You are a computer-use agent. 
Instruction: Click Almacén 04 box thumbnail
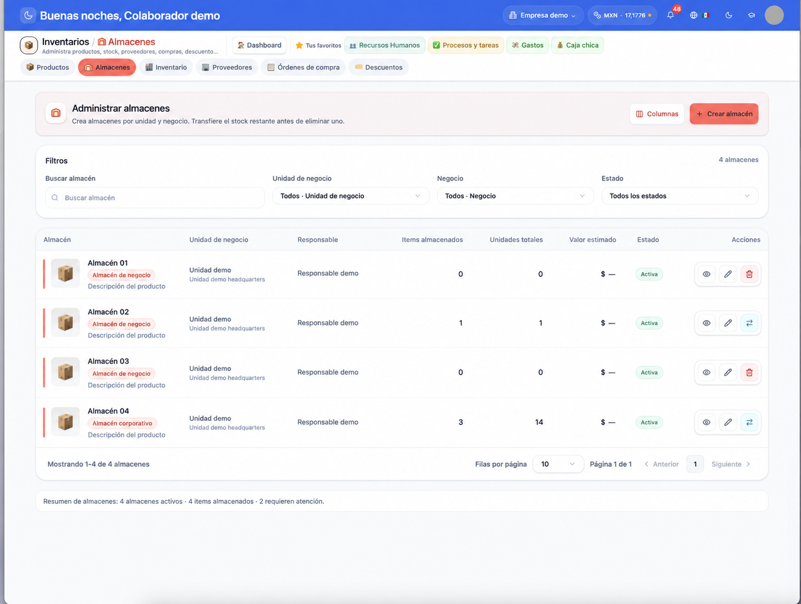[x=65, y=422]
